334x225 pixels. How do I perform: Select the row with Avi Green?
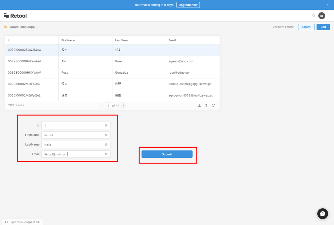tap(112, 61)
